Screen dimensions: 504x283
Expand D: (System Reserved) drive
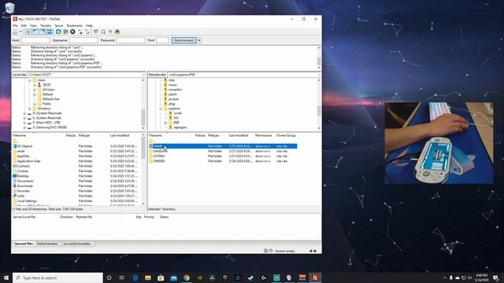tap(24, 113)
